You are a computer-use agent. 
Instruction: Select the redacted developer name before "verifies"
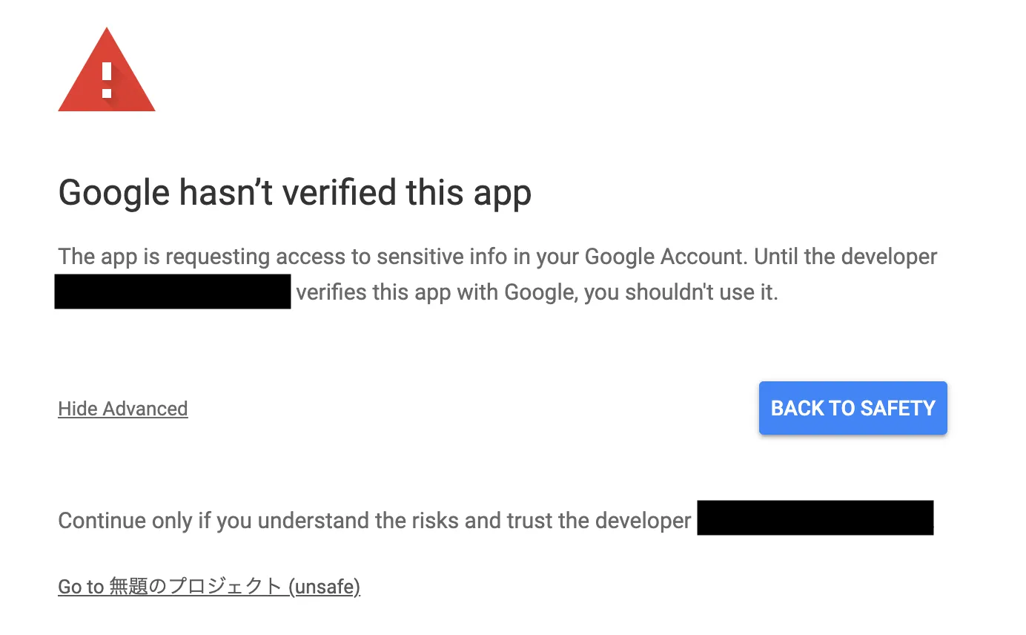[173, 292]
